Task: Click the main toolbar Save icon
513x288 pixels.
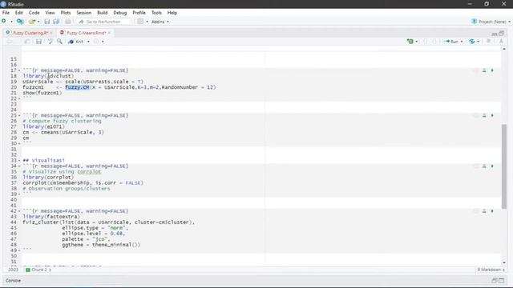Action: (46, 22)
